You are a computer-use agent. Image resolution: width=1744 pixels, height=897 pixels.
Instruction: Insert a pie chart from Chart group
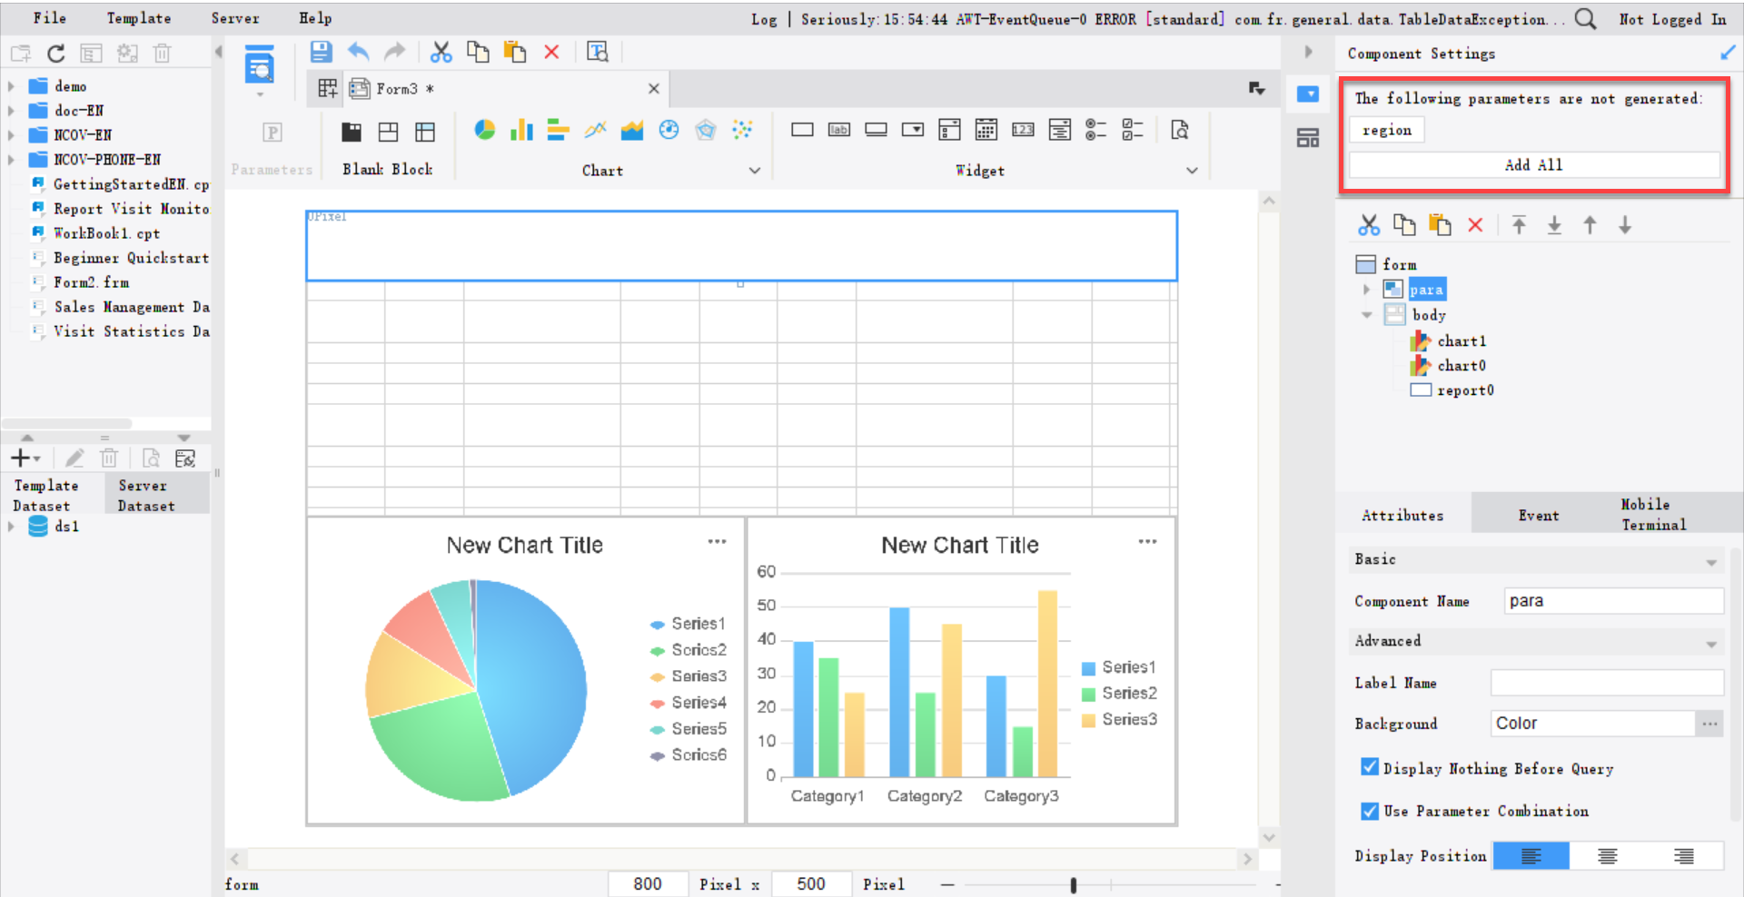click(484, 130)
